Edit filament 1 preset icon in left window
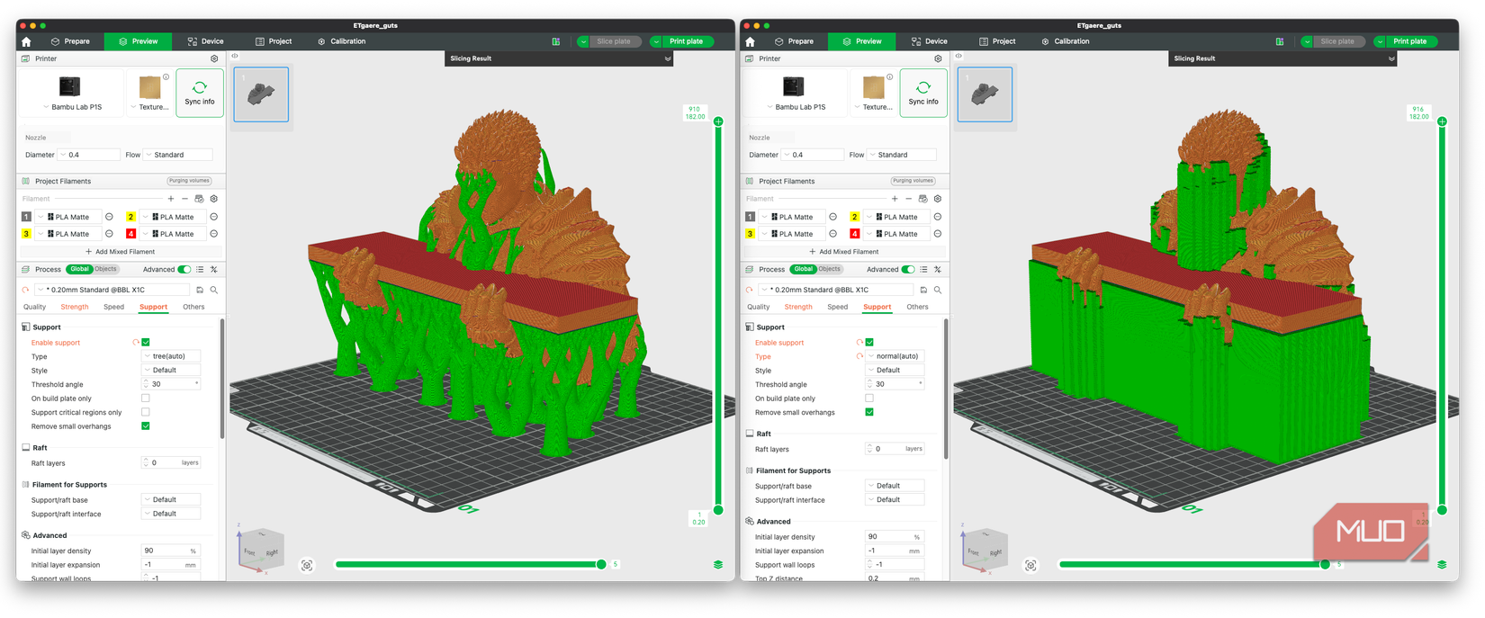Screen dimensions: 1485x618 (x=109, y=217)
